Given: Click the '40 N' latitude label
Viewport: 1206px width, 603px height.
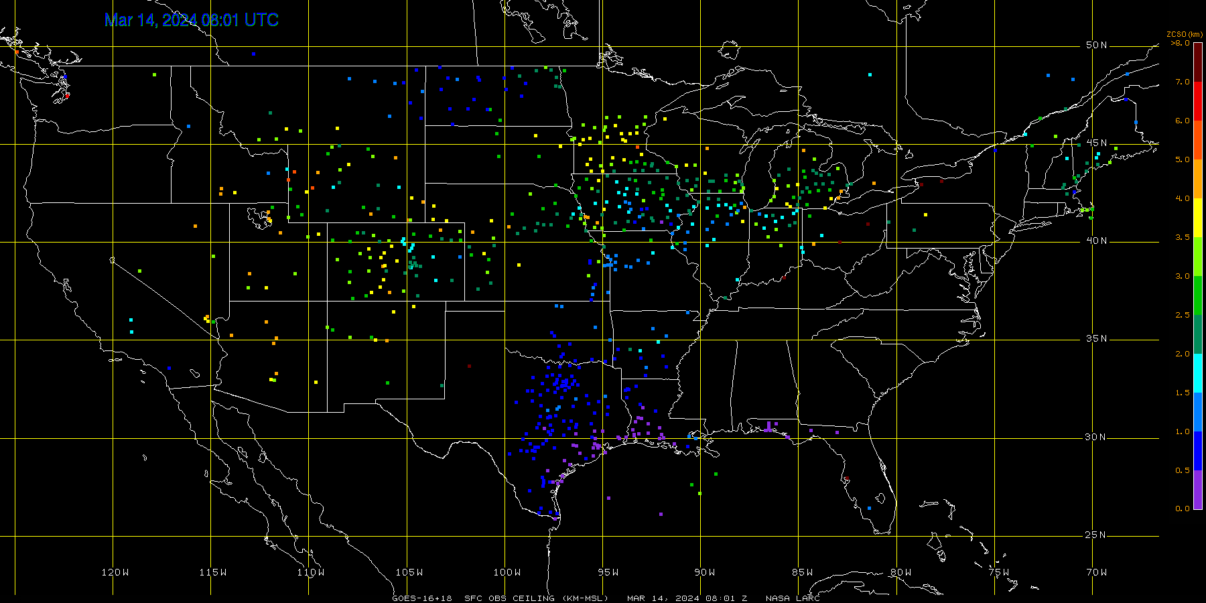Looking at the screenshot, I should pos(1096,241).
